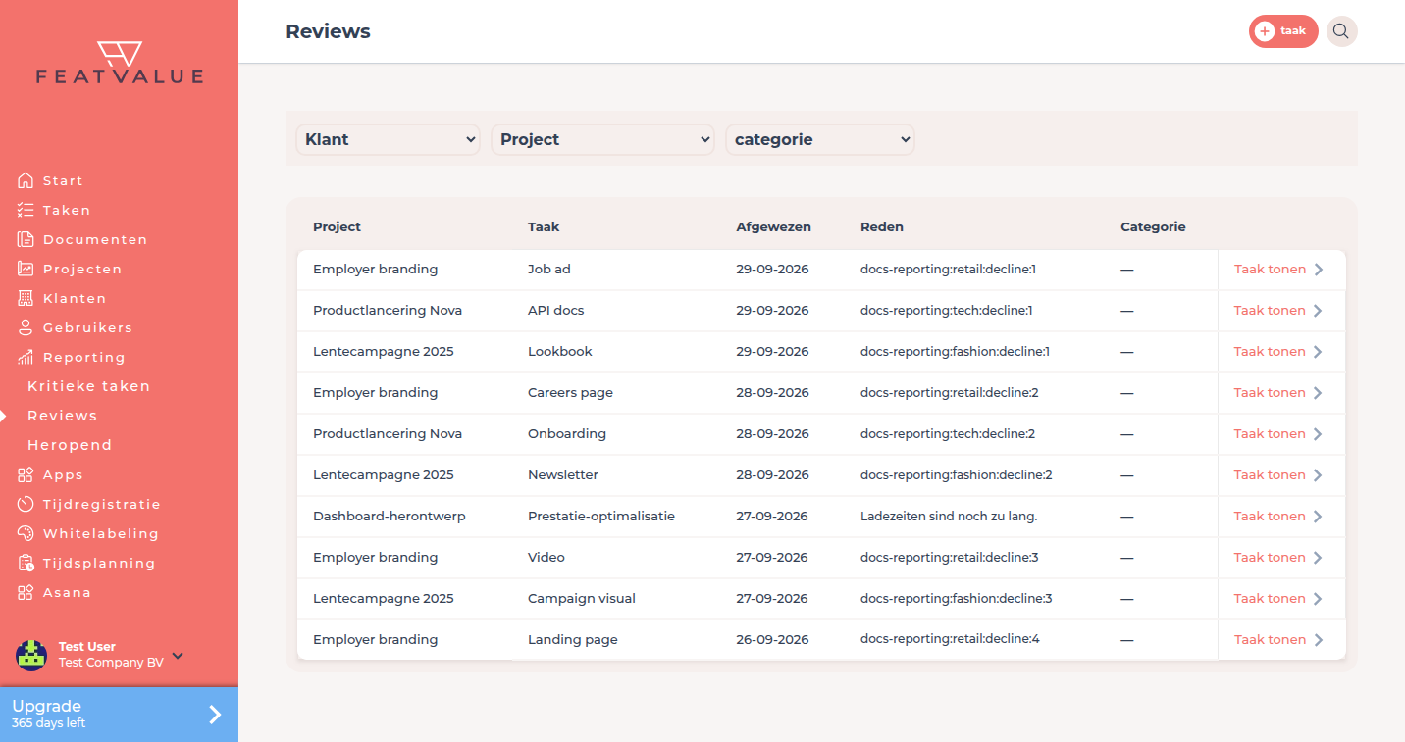
Task: Select the Tijdsplanning clipboard icon
Action: [x=26, y=563]
